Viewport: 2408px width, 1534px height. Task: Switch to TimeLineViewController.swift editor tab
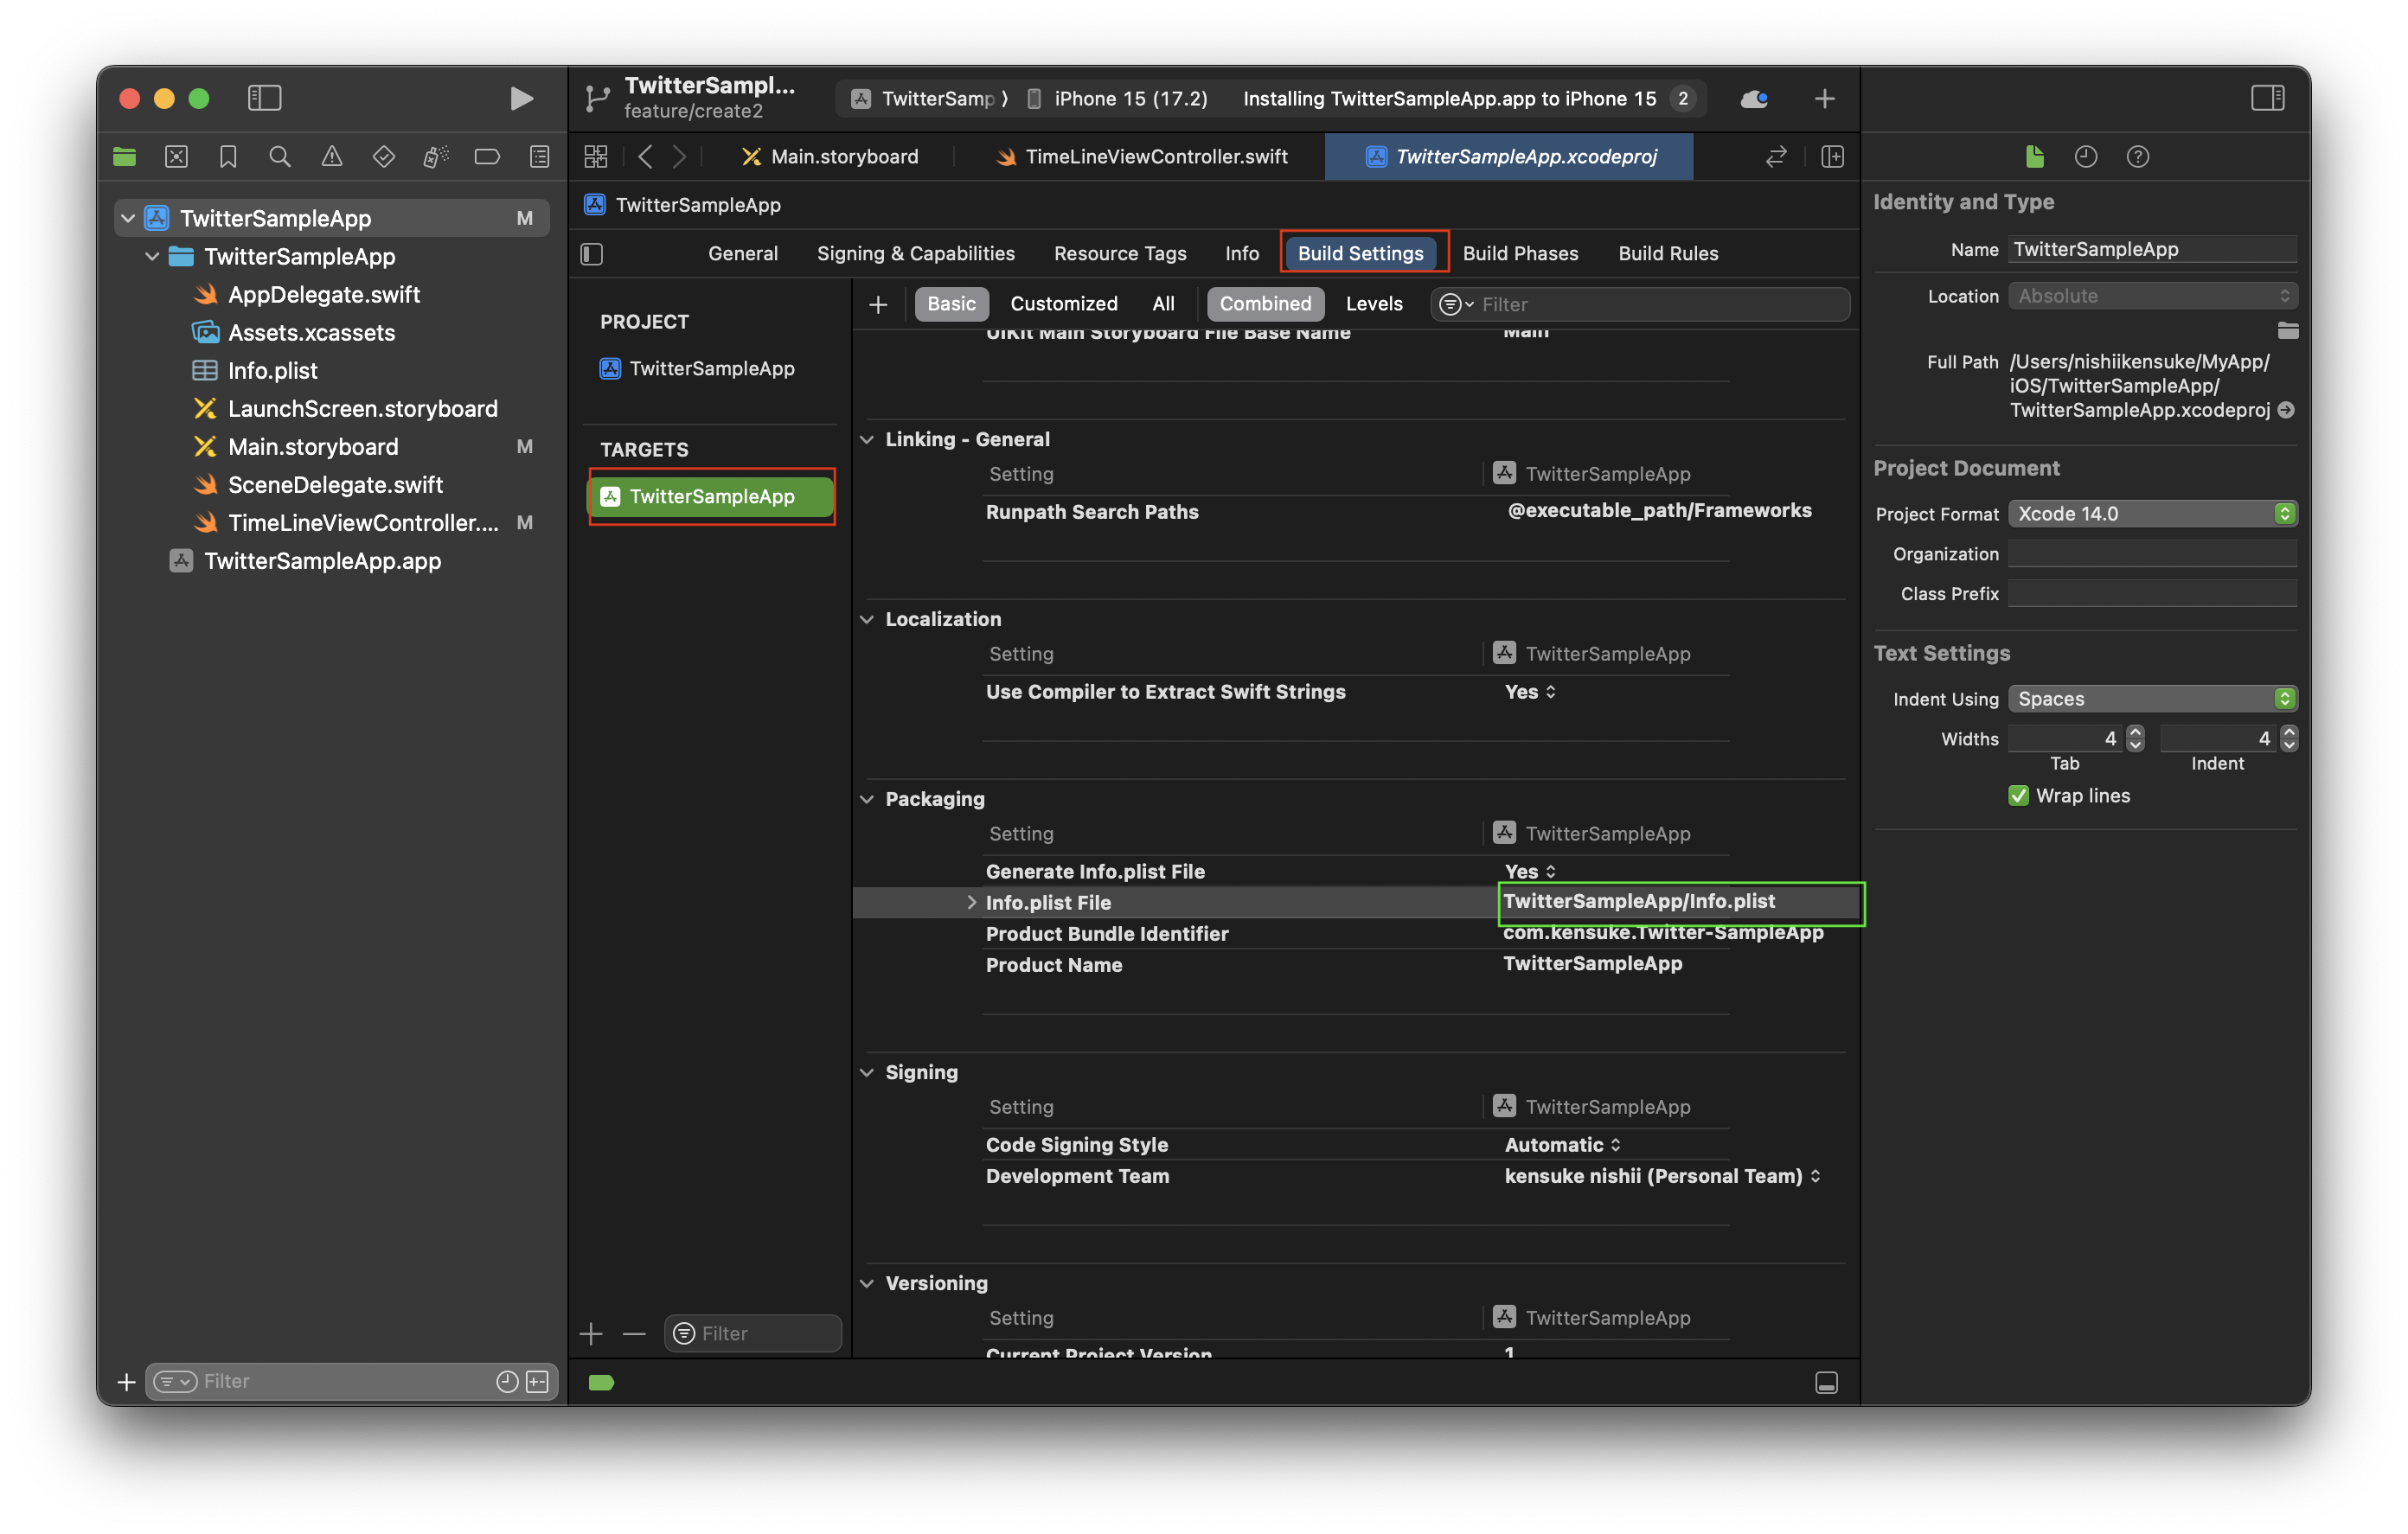click(1140, 157)
